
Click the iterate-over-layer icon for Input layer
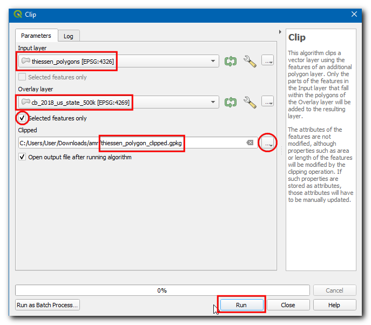[231, 60]
